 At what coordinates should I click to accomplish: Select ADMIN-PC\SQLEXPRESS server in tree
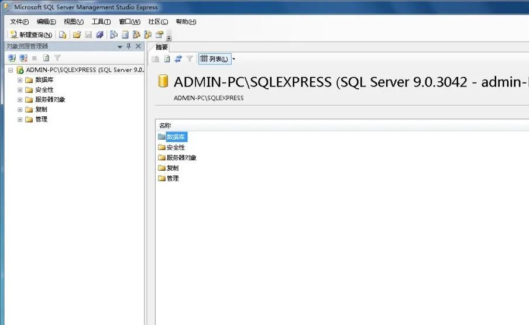coord(85,70)
